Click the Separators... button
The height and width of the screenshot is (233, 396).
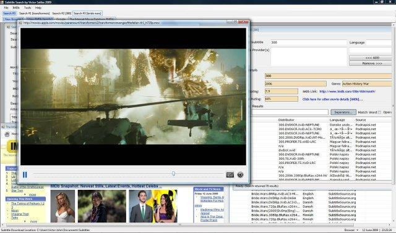click(x=343, y=112)
